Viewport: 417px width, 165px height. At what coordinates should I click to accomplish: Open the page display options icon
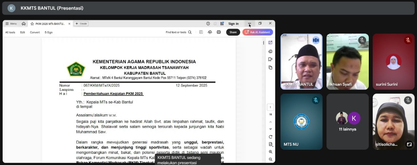[270, 144]
